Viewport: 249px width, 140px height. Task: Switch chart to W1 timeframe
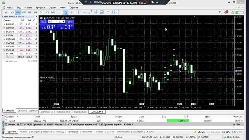47,12
